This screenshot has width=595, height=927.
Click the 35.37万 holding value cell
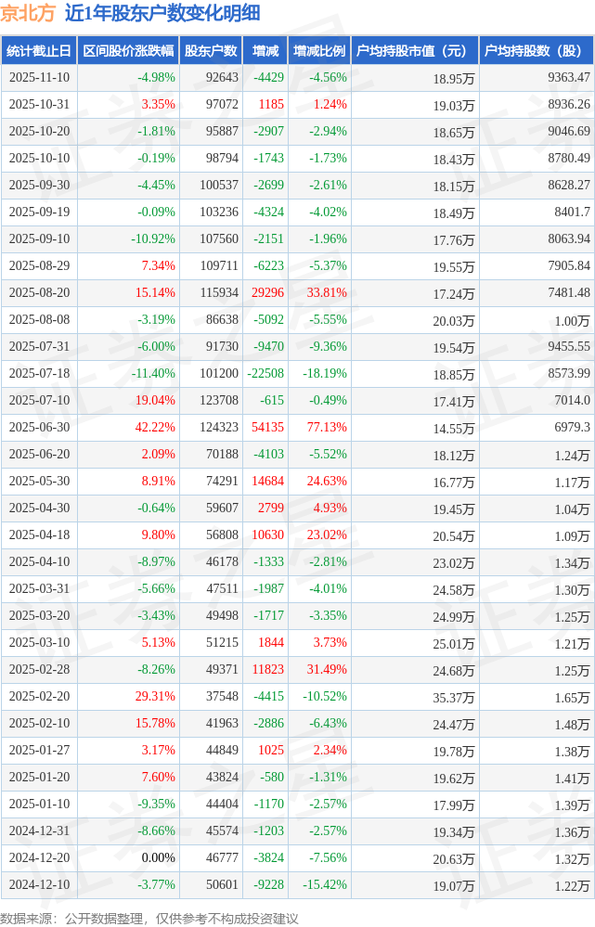(x=453, y=698)
